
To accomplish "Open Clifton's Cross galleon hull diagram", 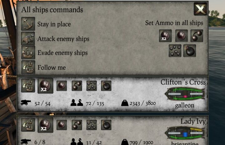I will (185, 94).
